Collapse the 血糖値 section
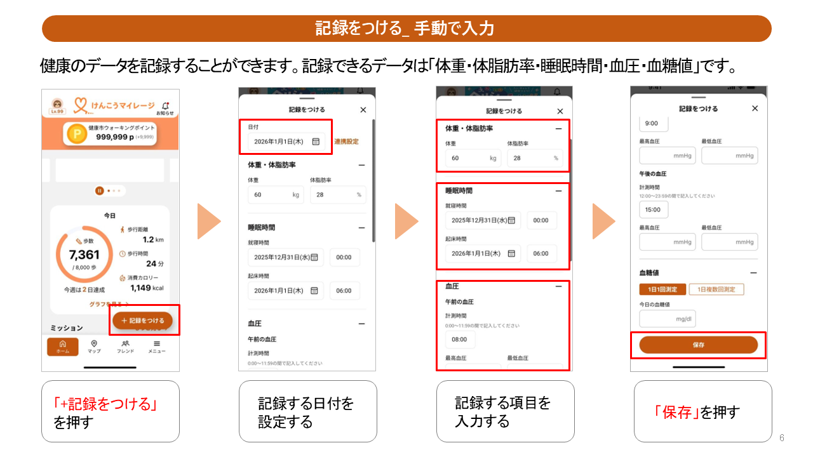This screenshot has height=457, width=813. (753, 272)
